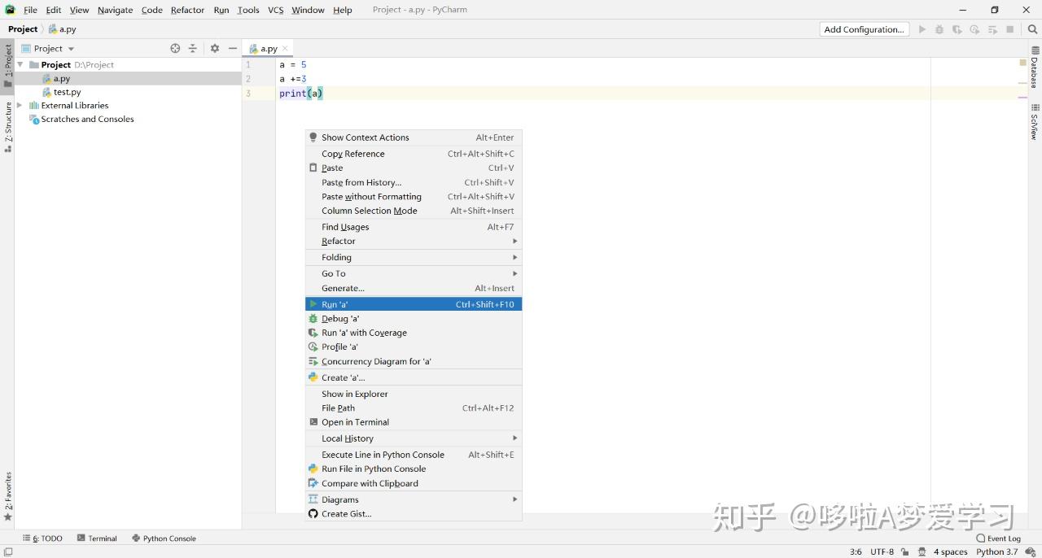Click the Debug bug icon in toolbar
The image size is (1042, 558).
click(x=939, y=29)
